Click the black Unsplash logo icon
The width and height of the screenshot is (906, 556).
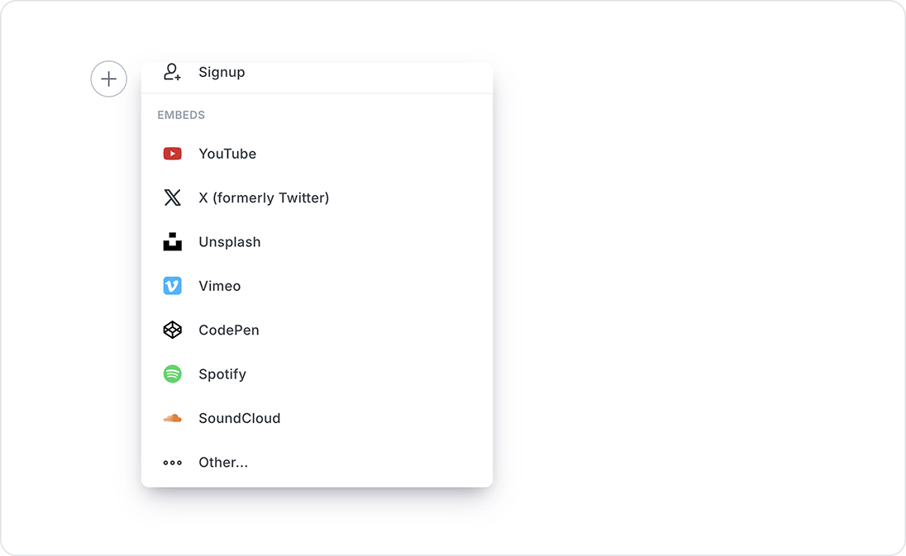point(172,242)
